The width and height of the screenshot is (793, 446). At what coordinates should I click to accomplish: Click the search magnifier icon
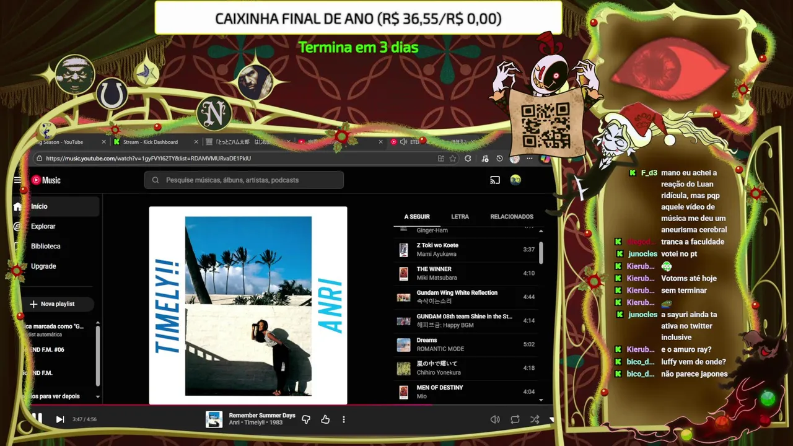coord(156,180)
